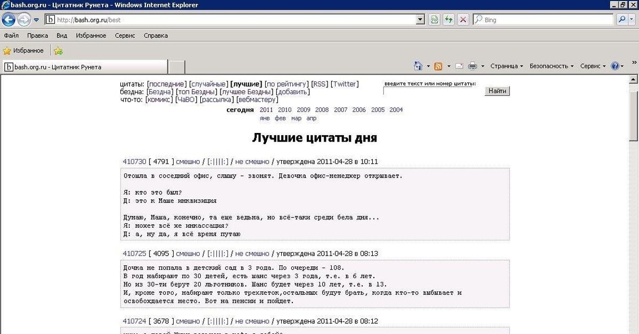The width and height of the screenshot is (639, 334).
Task: Open the [комикс] link
Action: click(x=159, y=99)
